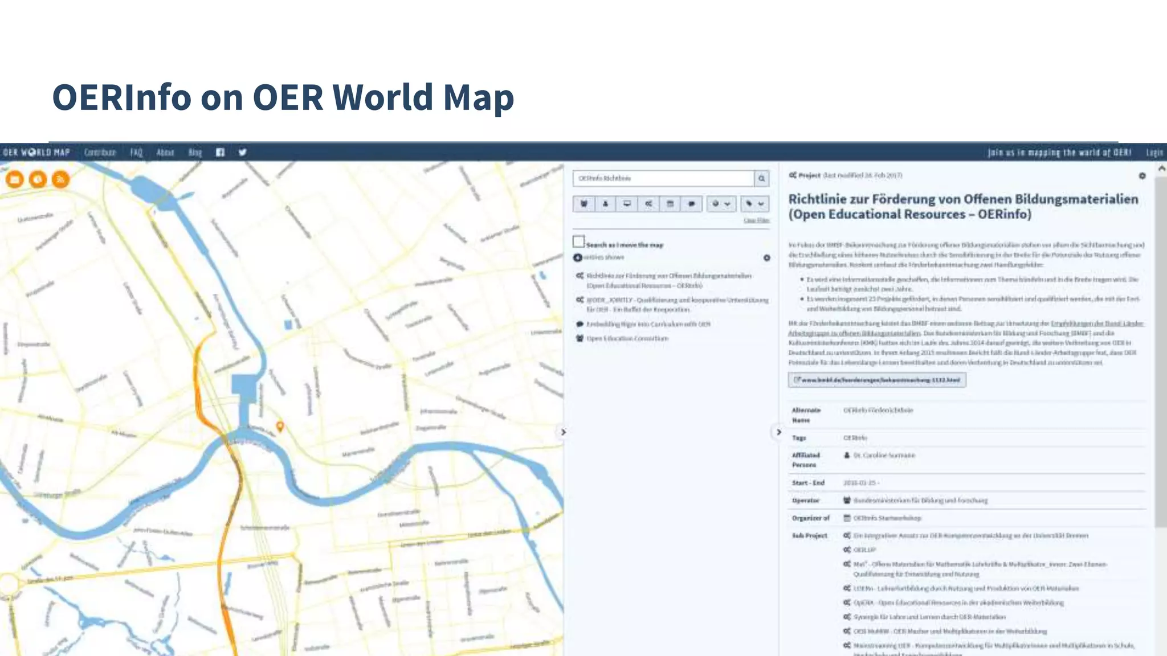Filter results by project type
This screenshot has height=656, width=1167.
[648, 204]
